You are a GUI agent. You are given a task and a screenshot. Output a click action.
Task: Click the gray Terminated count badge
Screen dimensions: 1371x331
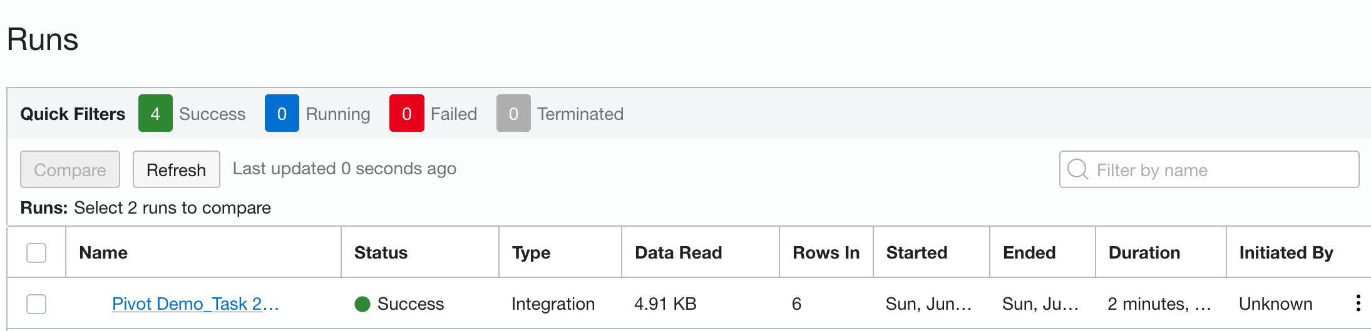513,114
